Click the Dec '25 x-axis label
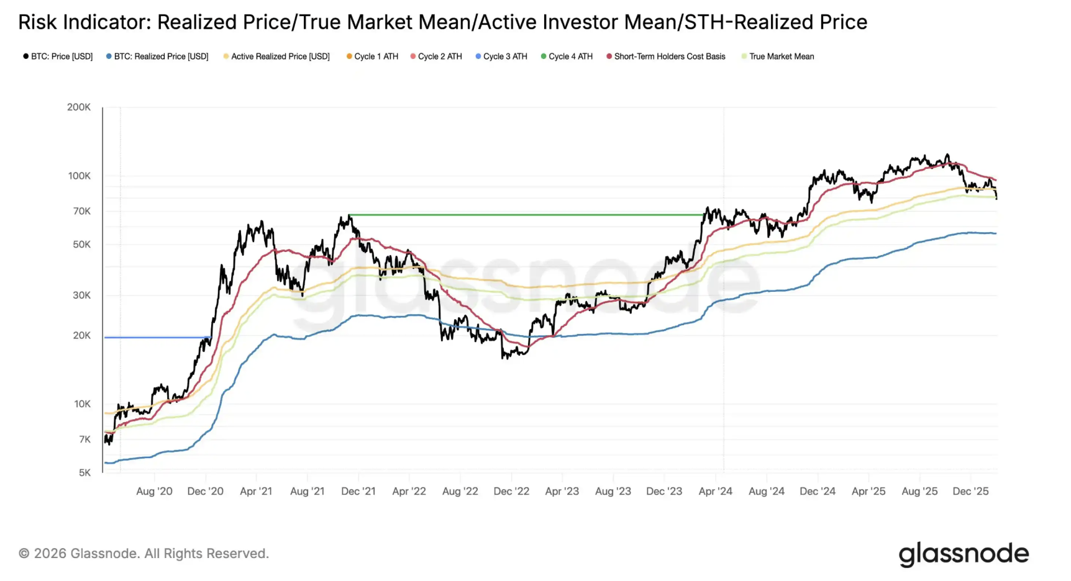Viewport: 1071px width, 581px height. point(970,491)
